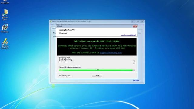Cancel the bootable USB creation
Image resolution: width=194 pixels, height=109 pixels.
pos(97,75)
